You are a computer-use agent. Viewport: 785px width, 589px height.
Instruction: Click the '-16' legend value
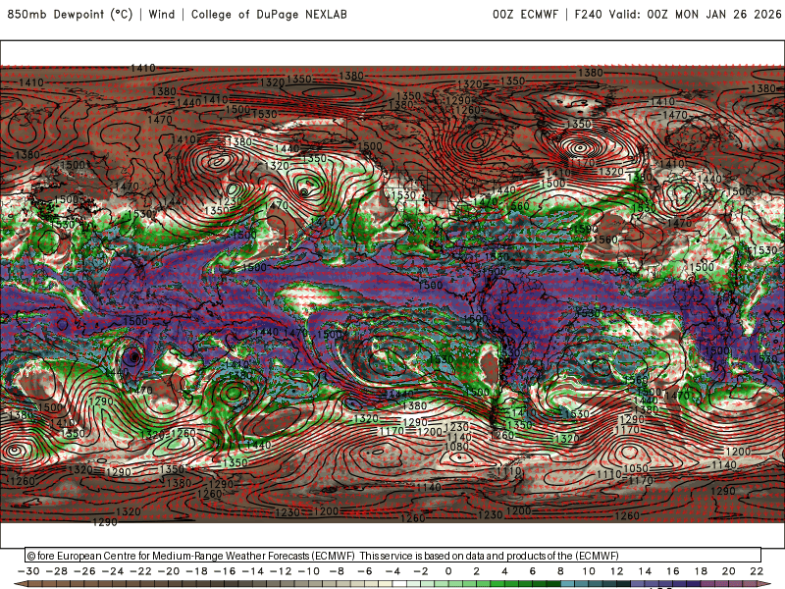[225, 571]
